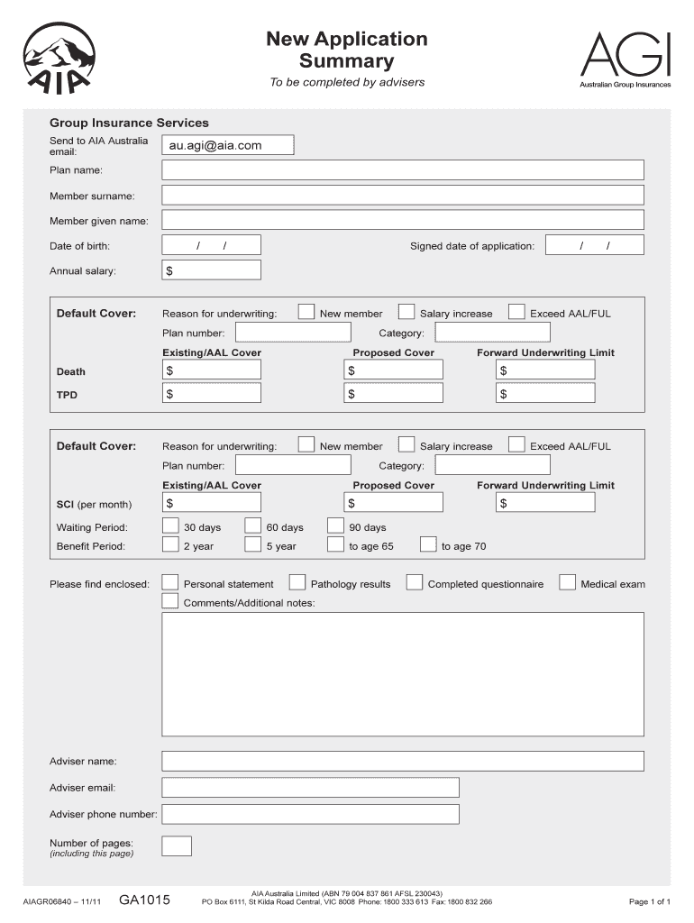The image size is (694, 923).
Task: Click the Date of birth field
Action: (x=211, y=245)
